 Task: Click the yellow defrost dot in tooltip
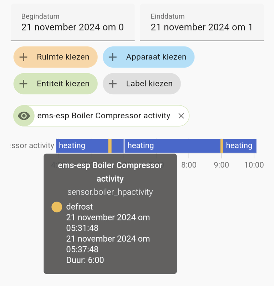(x=57, y=207)
